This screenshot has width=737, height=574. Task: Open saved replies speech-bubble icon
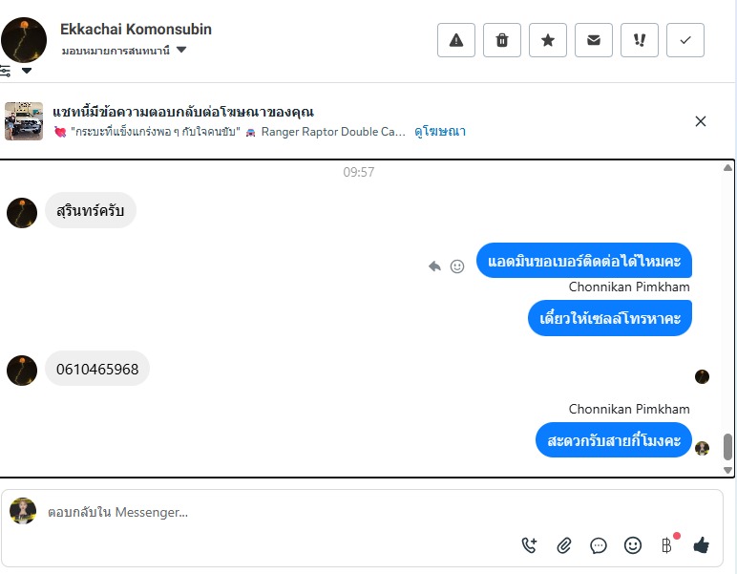599,545
